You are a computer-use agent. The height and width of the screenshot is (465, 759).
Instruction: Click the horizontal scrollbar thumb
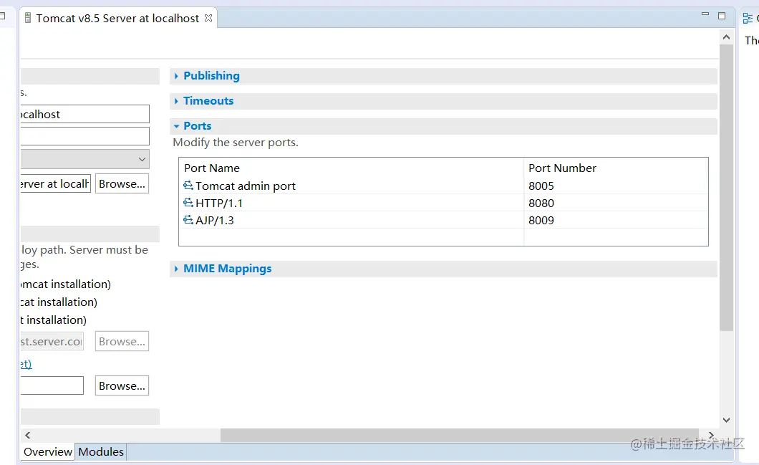tap(460, 435)
